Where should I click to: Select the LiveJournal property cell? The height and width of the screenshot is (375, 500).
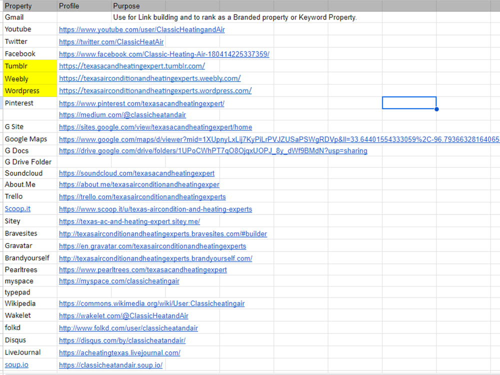coord(30,352)
